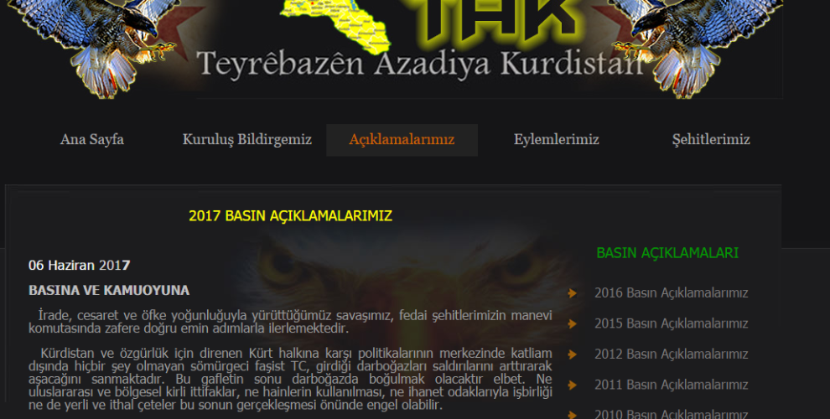830x419 pixels.
Task: Open 2012 Basın Açıklamalarımız link
Action: pyautogui.click(x=672, y=354)
